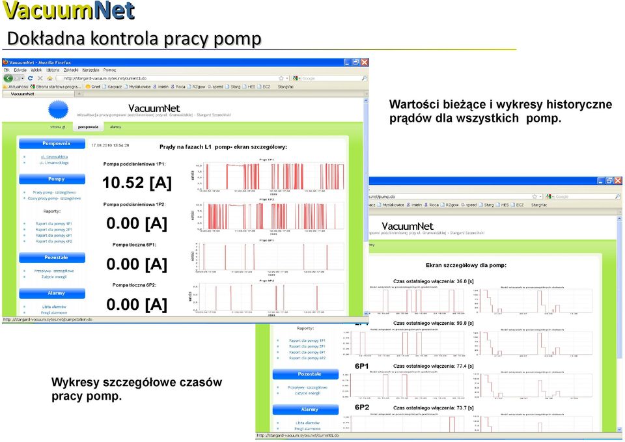Click Alarmy header in back window

point(306,409)
